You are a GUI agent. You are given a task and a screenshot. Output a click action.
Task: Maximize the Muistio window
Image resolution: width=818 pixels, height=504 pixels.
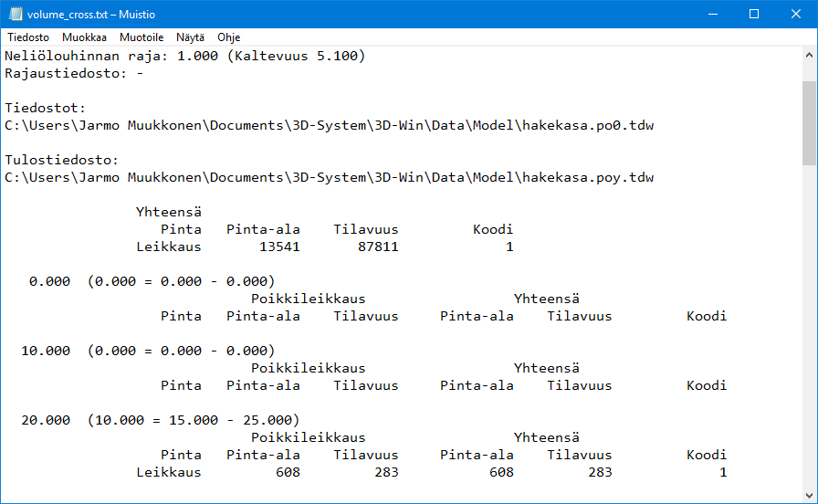[x=753, y=14]
